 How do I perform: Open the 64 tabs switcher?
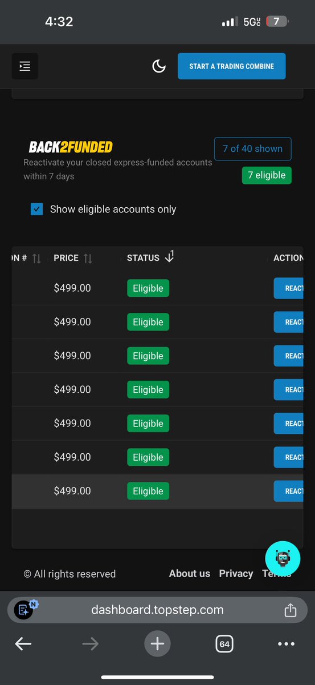pyautogui.click(x=224, y=644)
